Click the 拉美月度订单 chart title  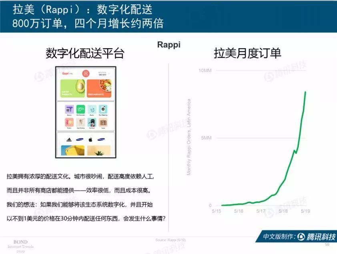(247, 53)
